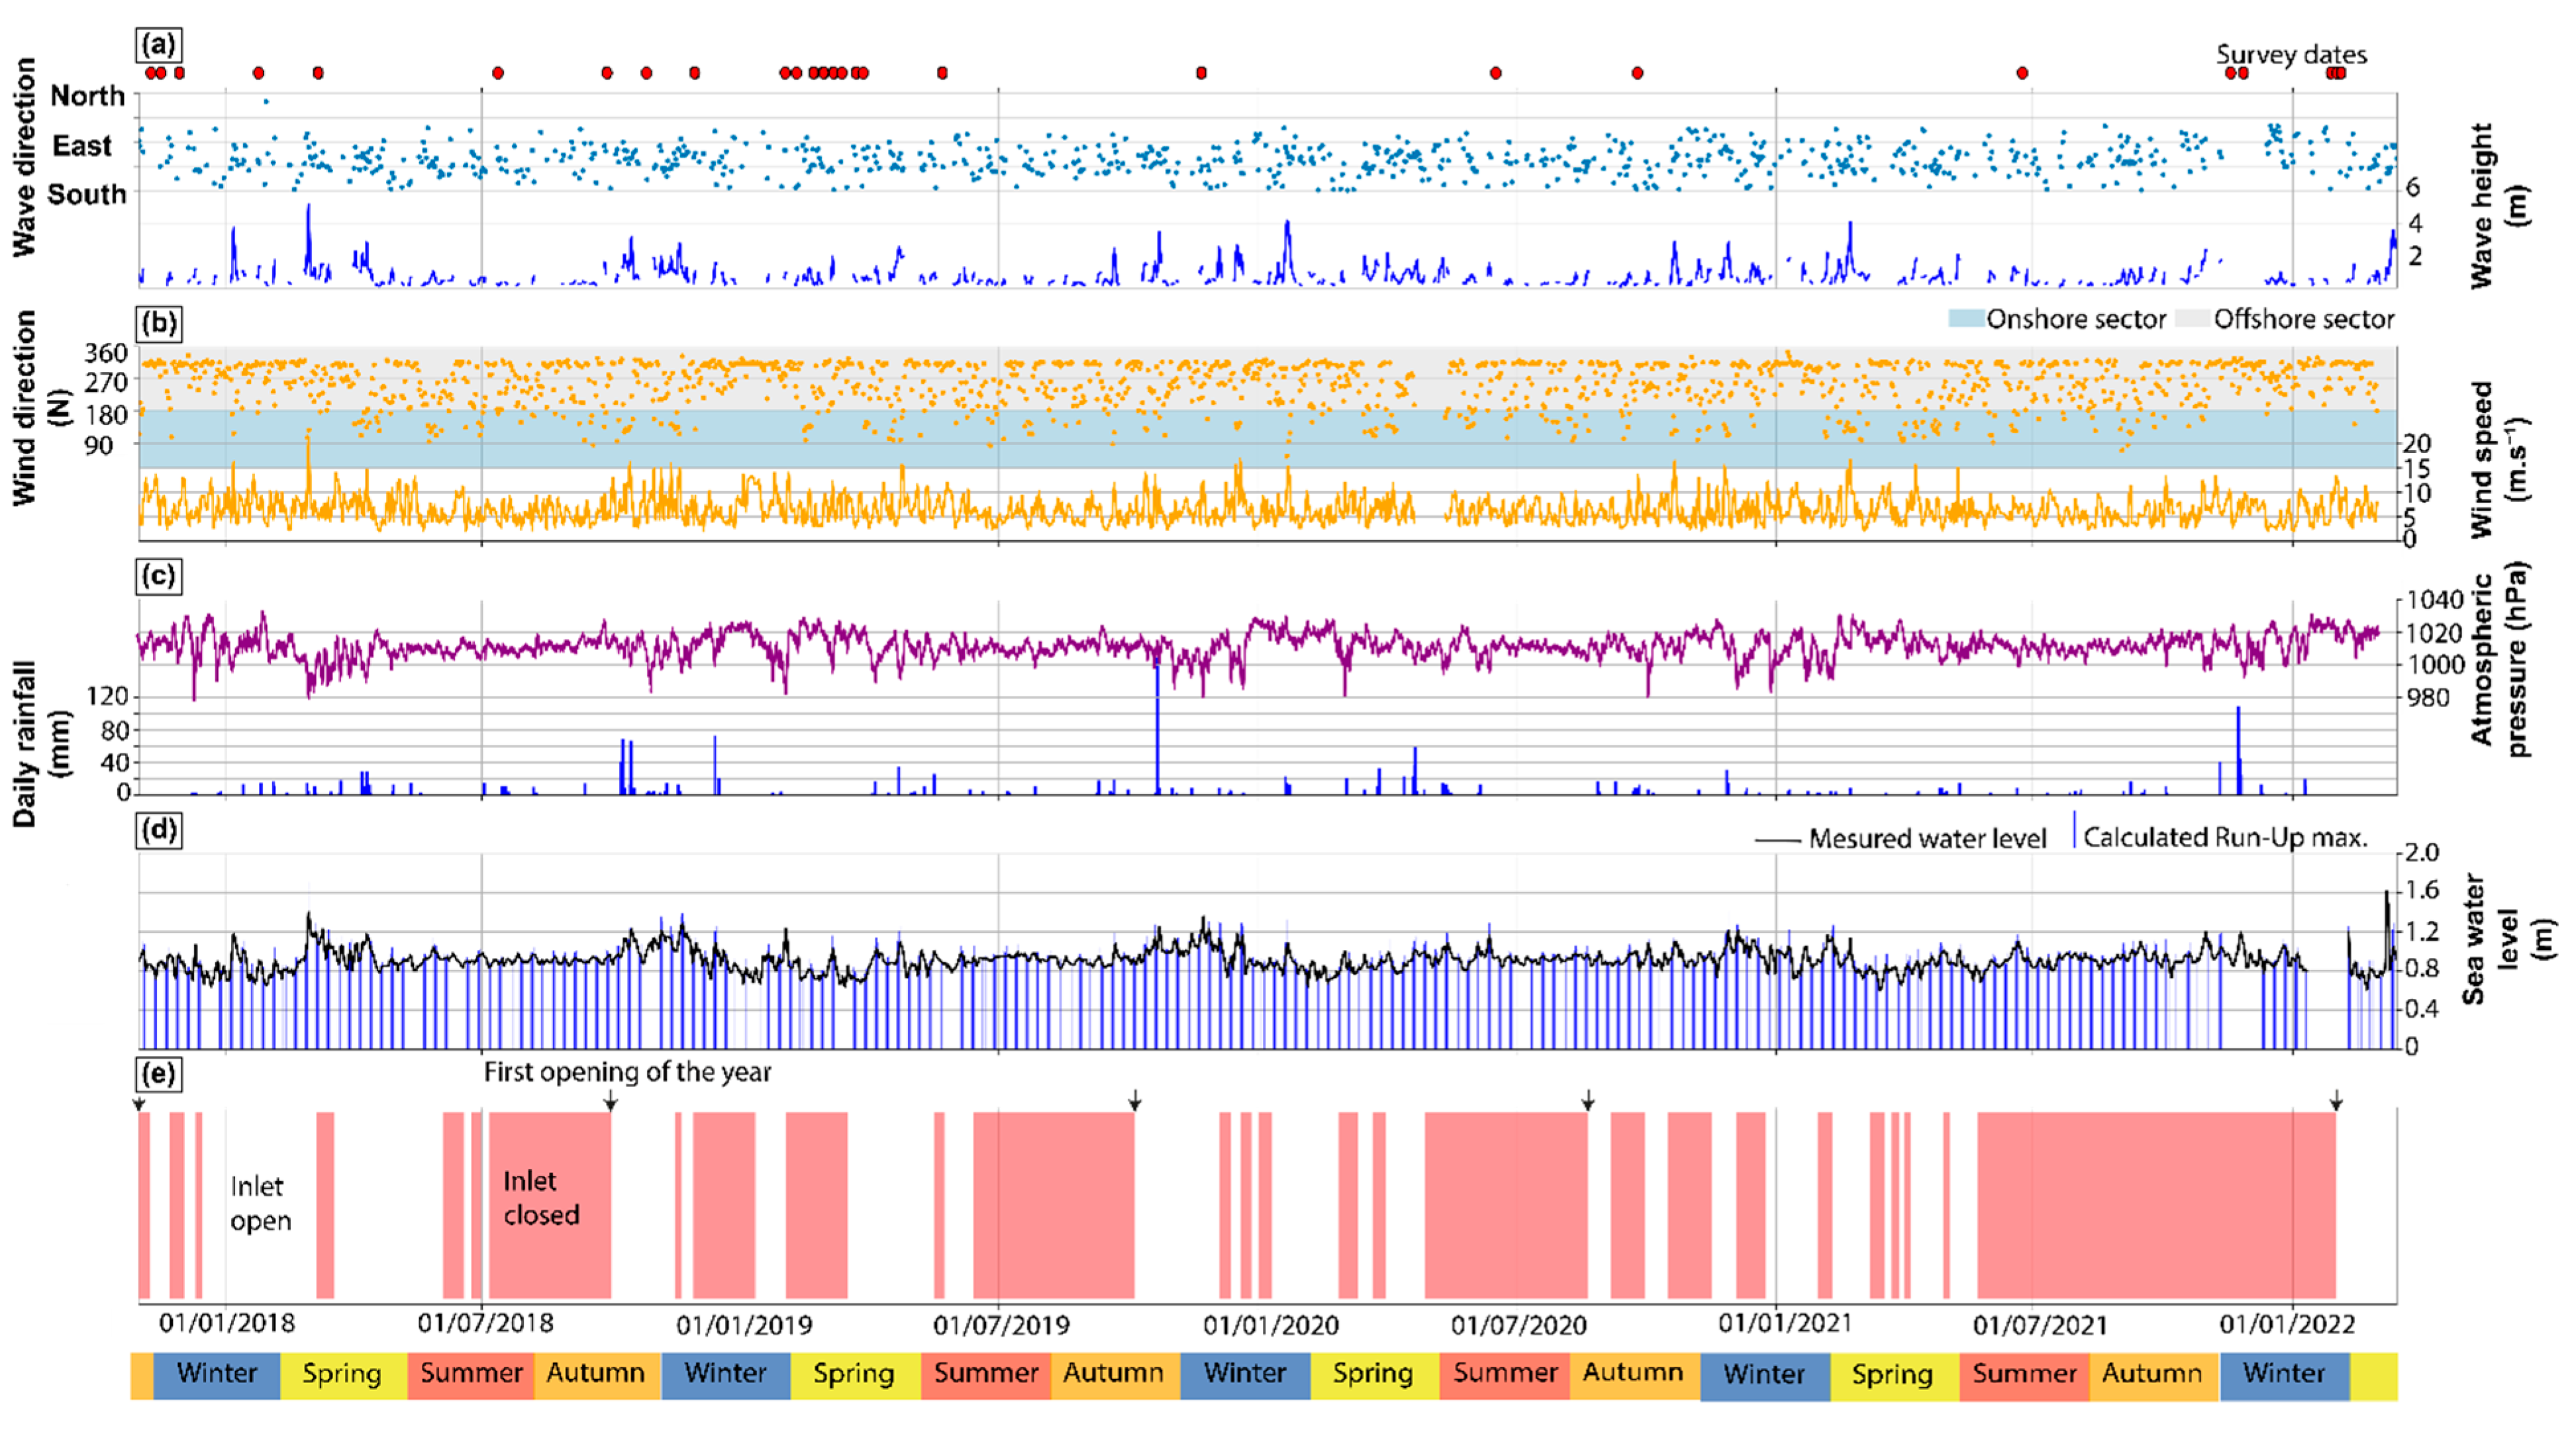Click the 01/01/2020 date axis label
2576x1434 pixels.
pyautogui.click(x=1270, y=1325)
